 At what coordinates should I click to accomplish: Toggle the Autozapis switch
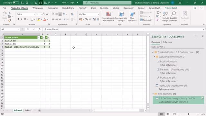[x=16, y=3]
